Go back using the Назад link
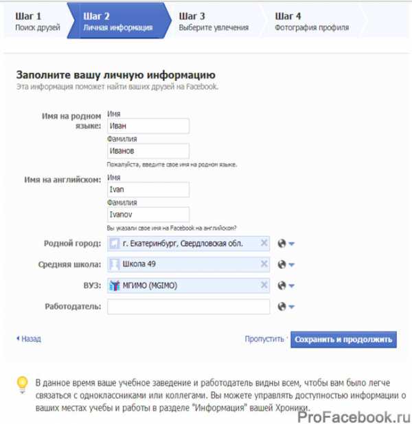This screenshot has width=412, height=424. click(x=29, y=338)
